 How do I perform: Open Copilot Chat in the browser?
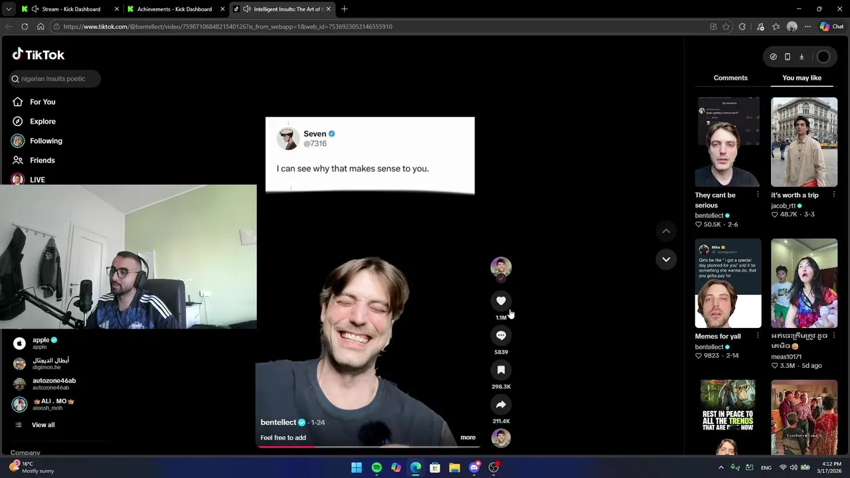pyautogui.click(x=831, y=27)
